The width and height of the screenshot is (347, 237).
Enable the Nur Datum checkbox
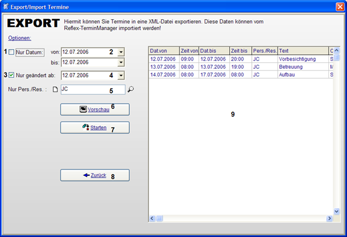[x=11, y=52]
